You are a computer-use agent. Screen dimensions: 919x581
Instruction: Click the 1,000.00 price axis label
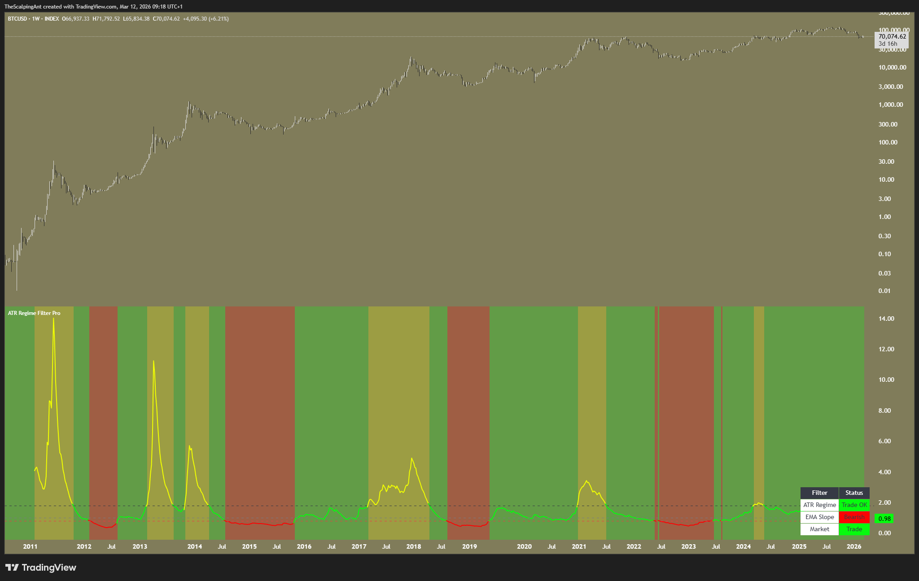click(891, 105)
